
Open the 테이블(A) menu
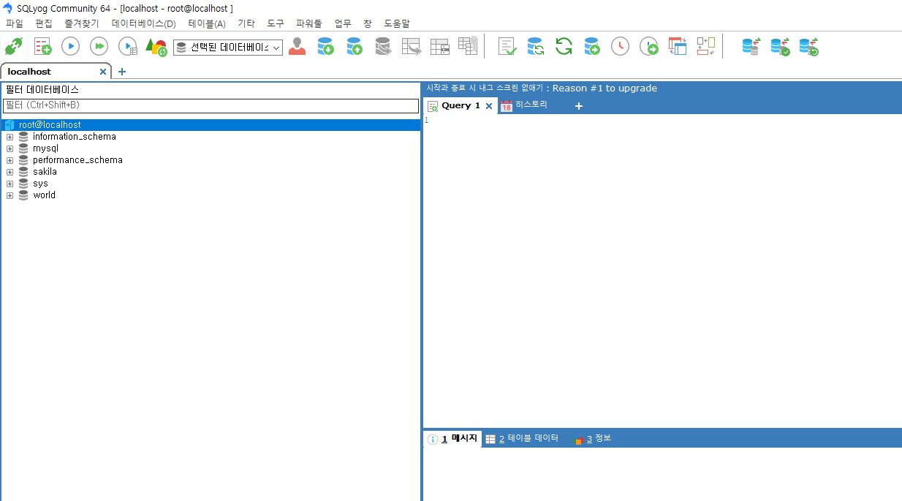207,23
